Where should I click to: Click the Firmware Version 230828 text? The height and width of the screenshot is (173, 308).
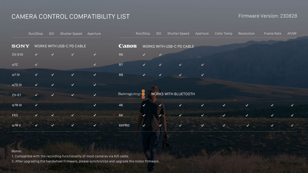click(268, 16)
